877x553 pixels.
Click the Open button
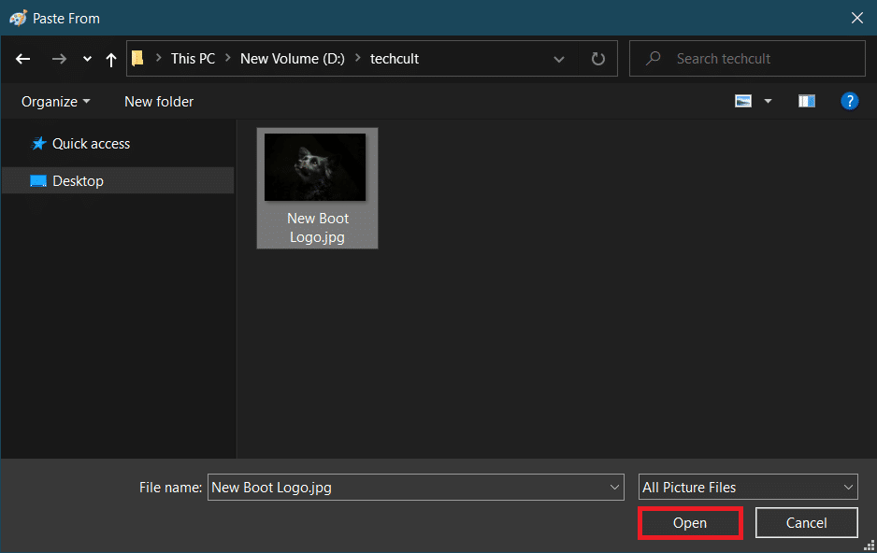point(690,523)
